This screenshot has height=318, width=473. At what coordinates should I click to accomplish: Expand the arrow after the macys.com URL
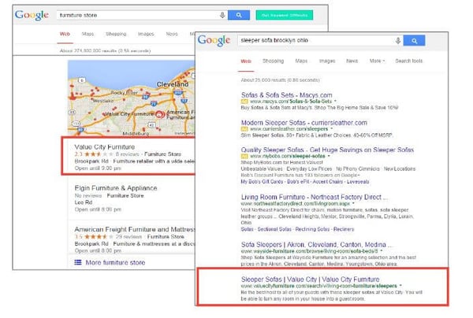point(335,102)
